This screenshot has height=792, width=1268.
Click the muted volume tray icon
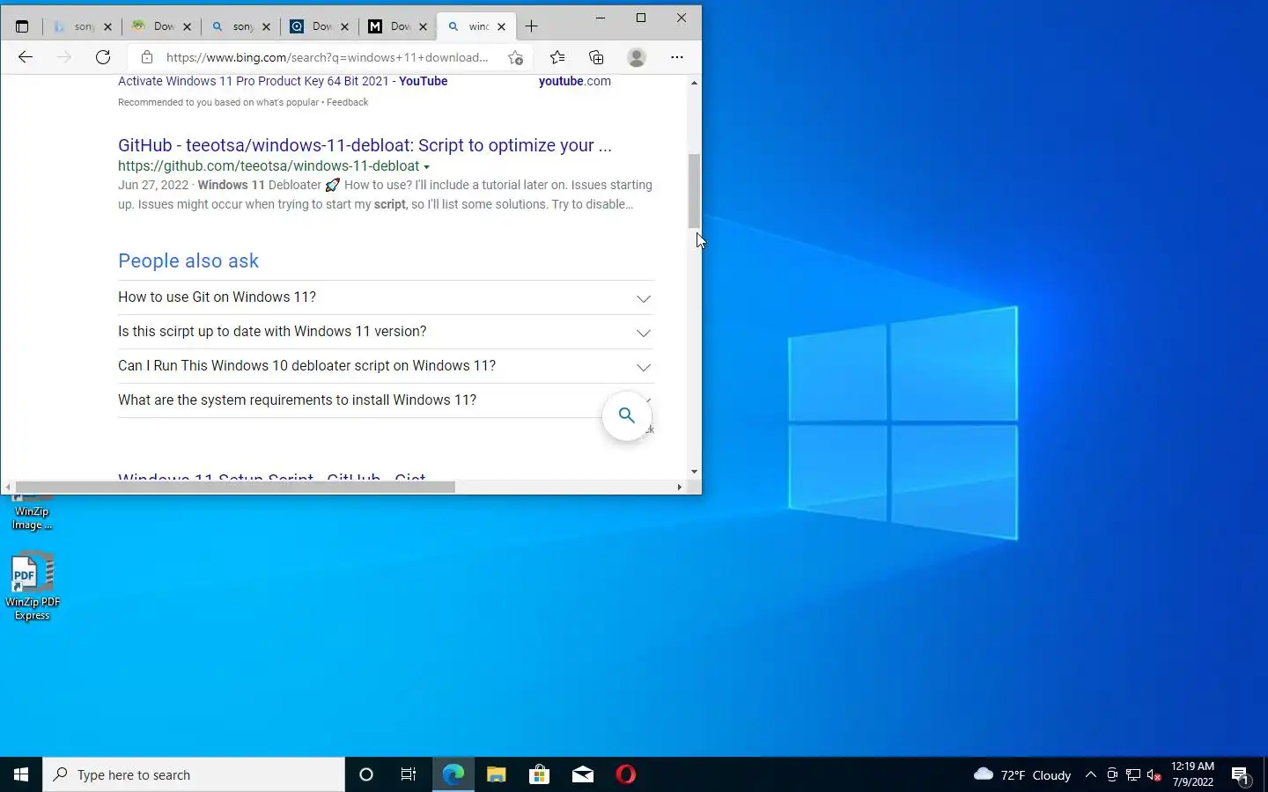point(1154,775)
